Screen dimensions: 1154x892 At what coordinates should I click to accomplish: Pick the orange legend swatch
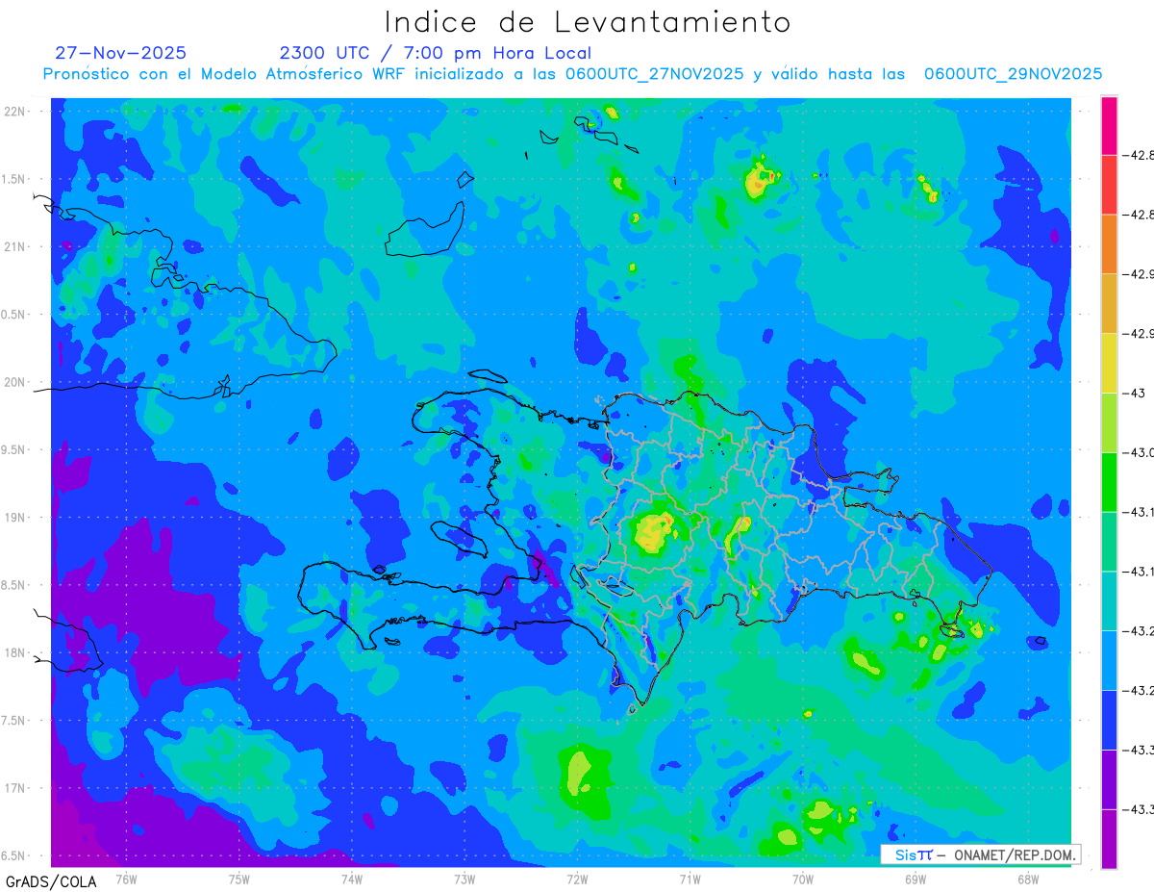[x=1109, y=244]
